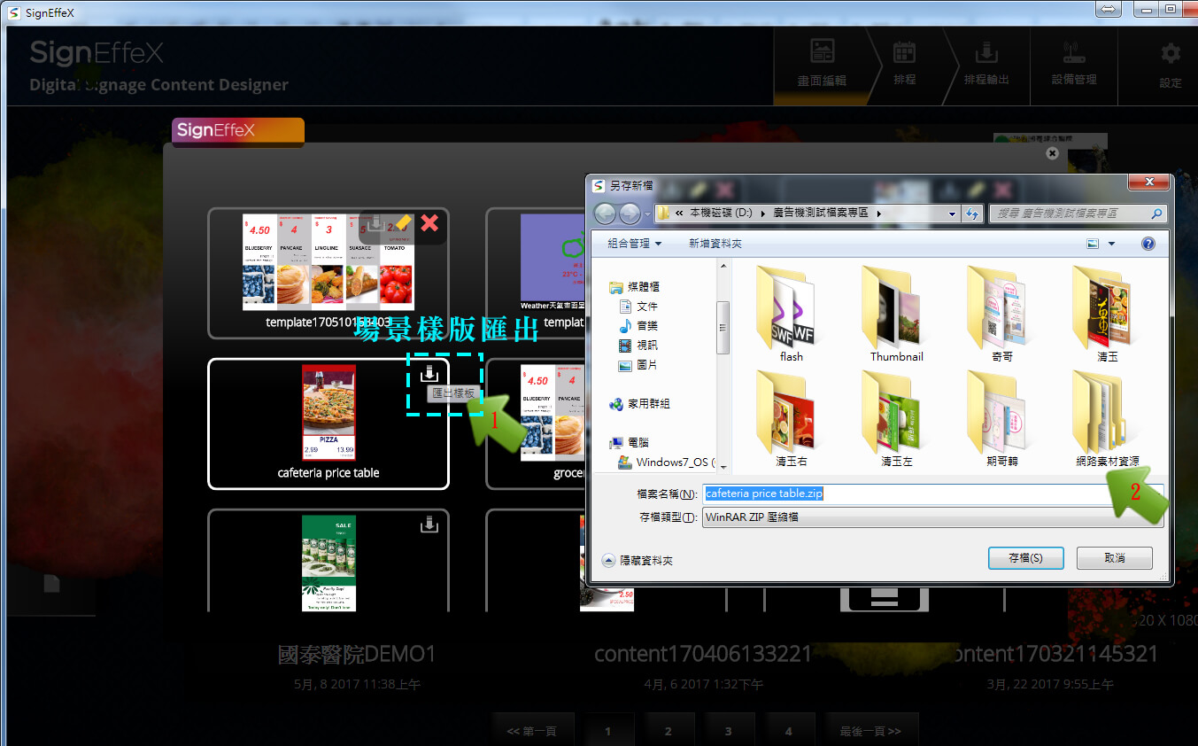Click blue help icon in save dialog

[1148, 244]
